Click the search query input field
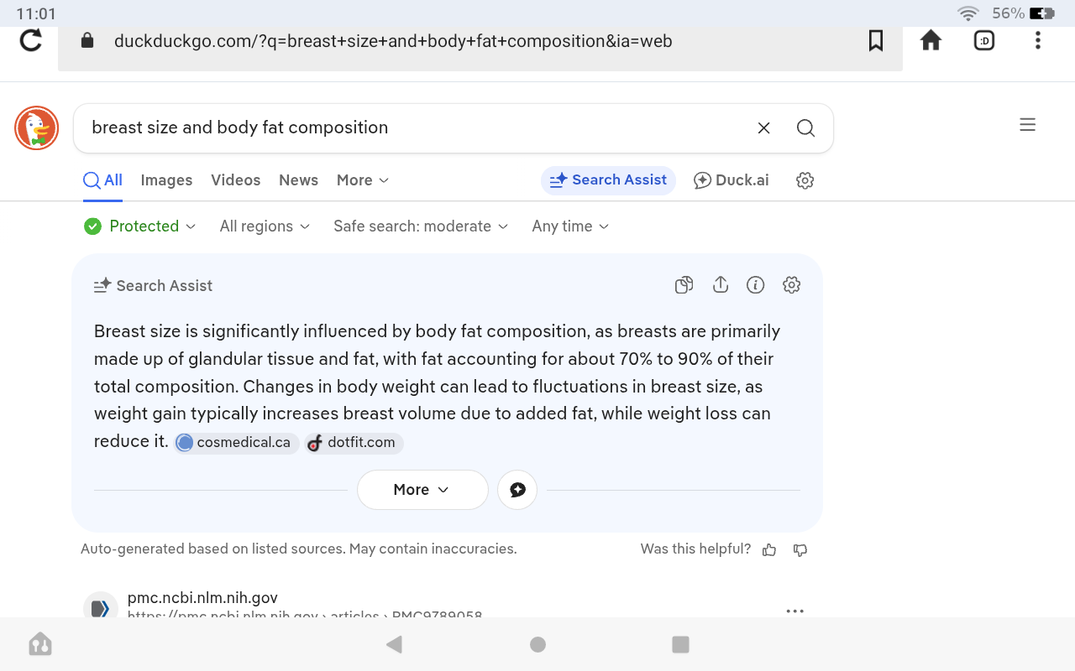The width and height of the screenshot is (1075, 671). click(x=412, y=127)
